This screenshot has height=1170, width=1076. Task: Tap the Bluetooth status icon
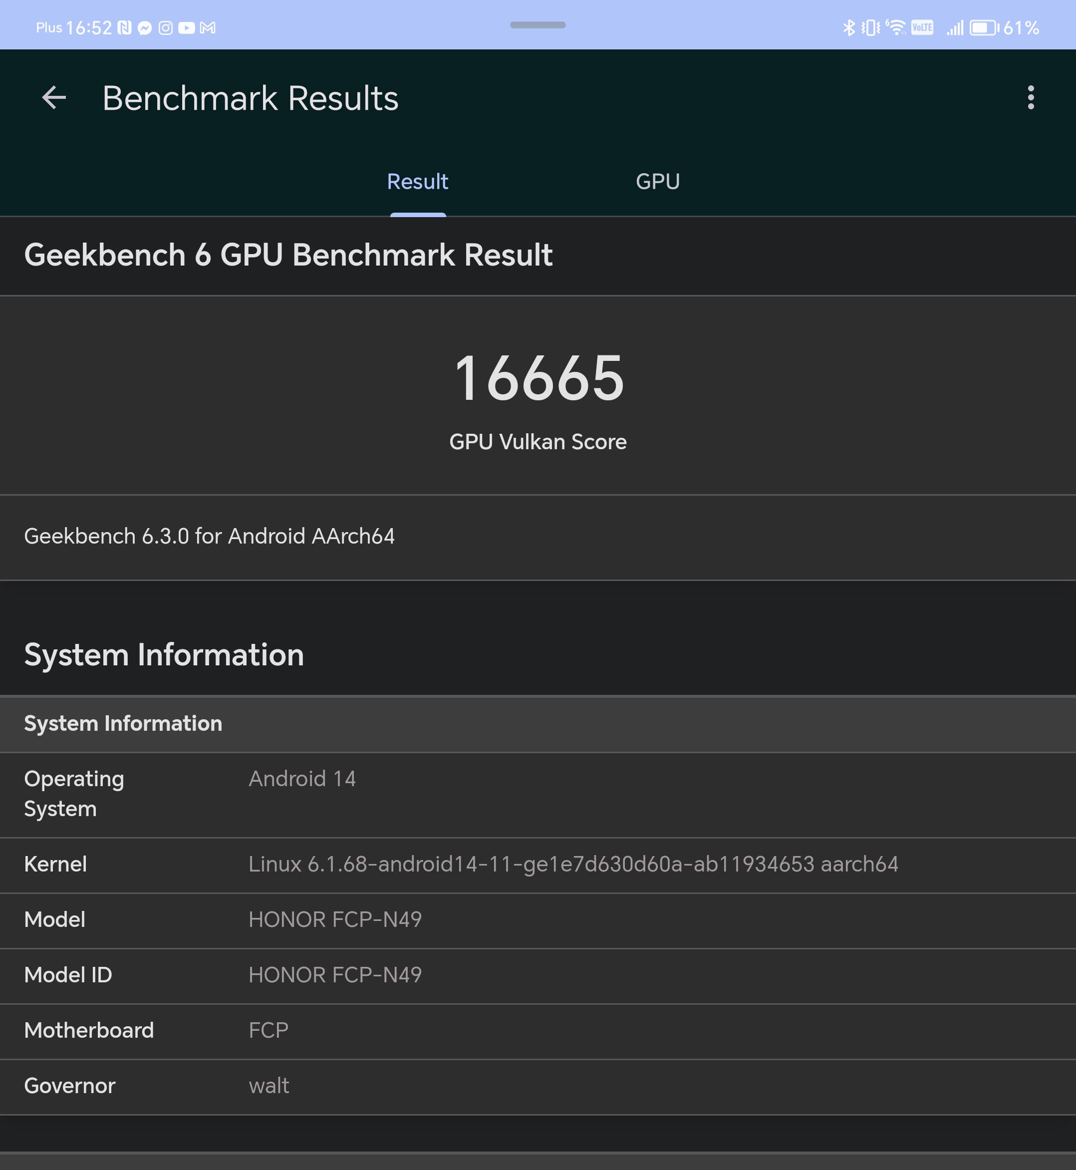pos(848,27)
